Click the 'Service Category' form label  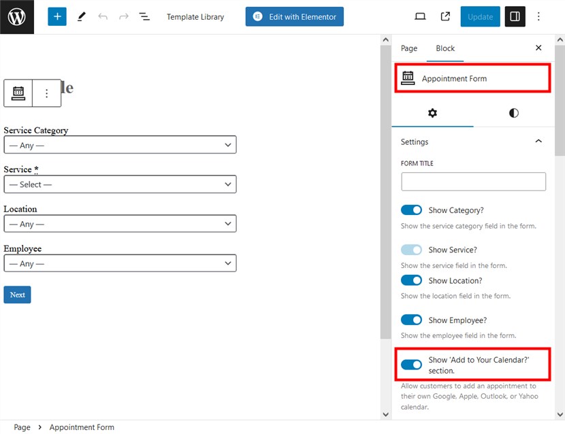click(35, 131)
